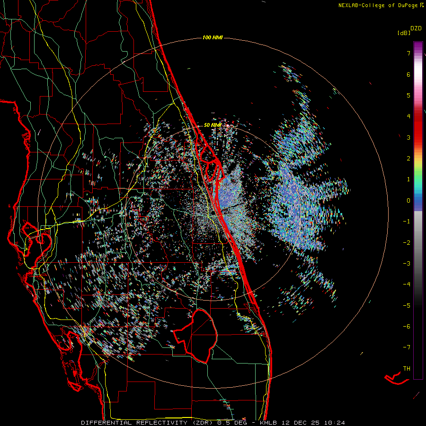Click the -6 value on color scale
The width and height of the screenshot is (426, 426).
tap(407, 327)
